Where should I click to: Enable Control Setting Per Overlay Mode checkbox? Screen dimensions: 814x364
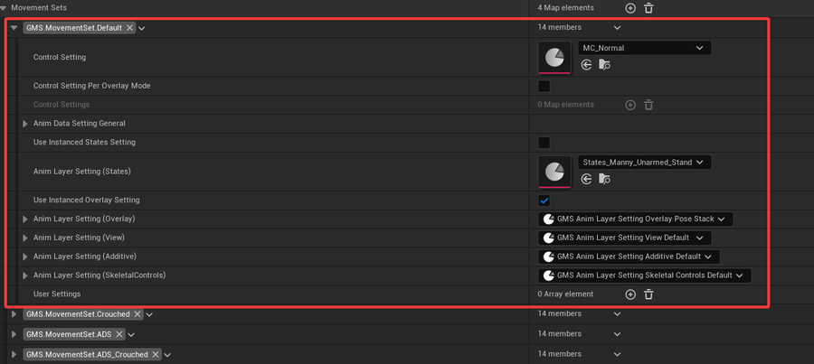[x=544, y=86]
